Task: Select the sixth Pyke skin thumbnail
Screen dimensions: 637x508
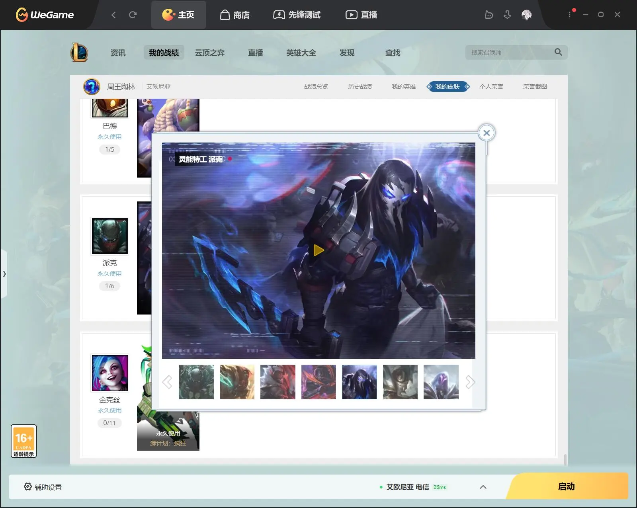Action: [x=400, y=382]
